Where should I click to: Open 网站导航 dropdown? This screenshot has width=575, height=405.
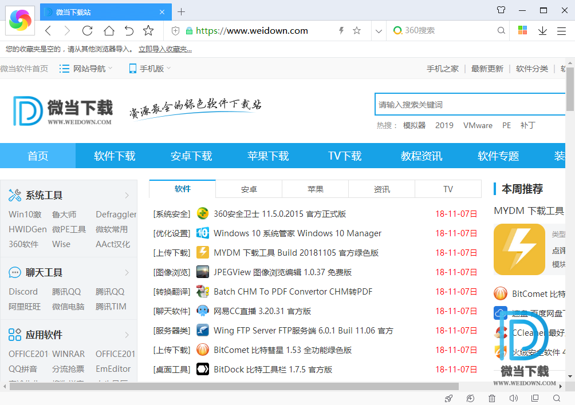(86, 69)
